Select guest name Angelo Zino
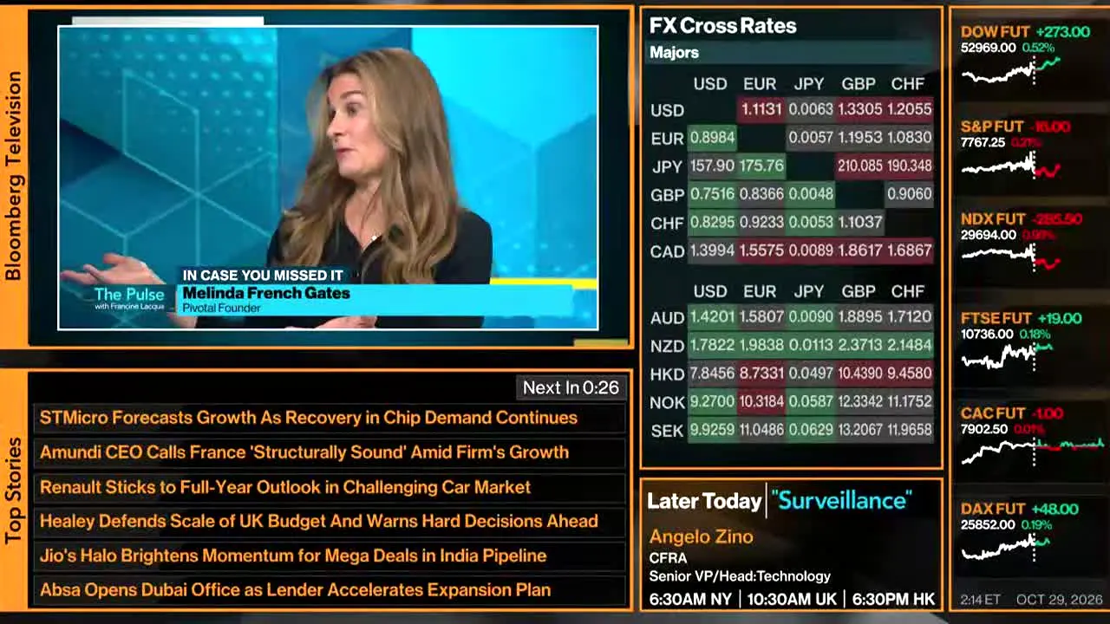This screenshot has height=624, width=1110. pos(701,537)
